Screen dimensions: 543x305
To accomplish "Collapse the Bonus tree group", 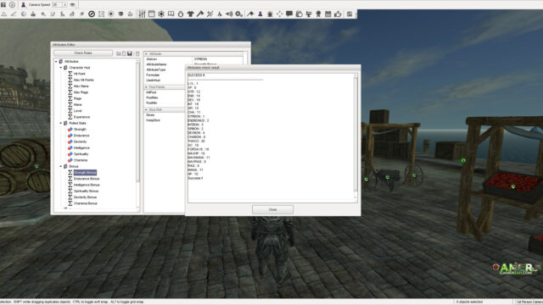I will pos(60,166).
